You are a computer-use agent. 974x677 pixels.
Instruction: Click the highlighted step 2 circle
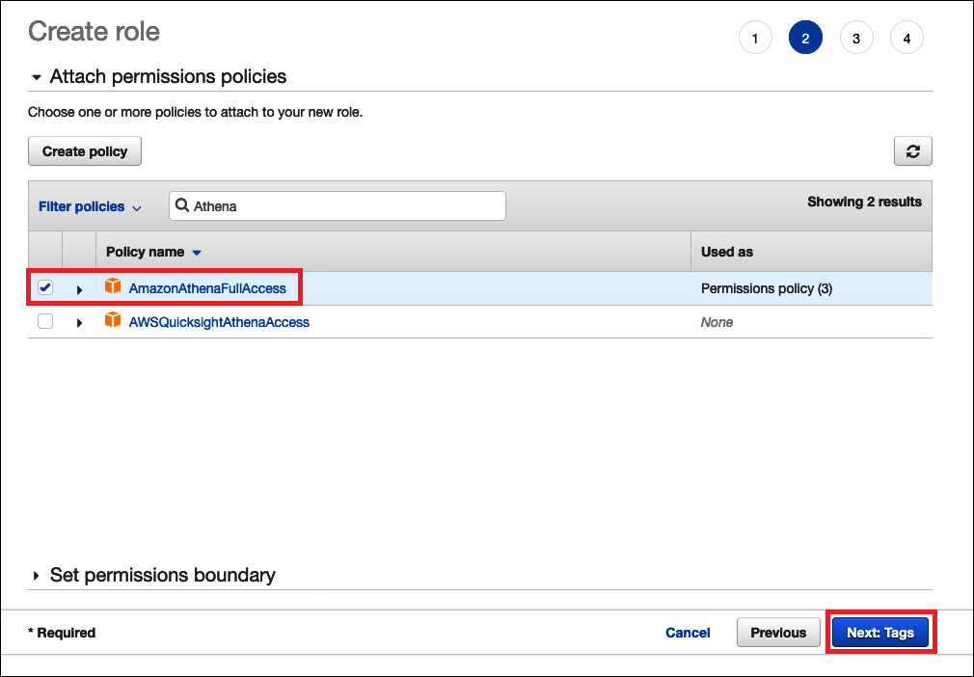[805, 37]
